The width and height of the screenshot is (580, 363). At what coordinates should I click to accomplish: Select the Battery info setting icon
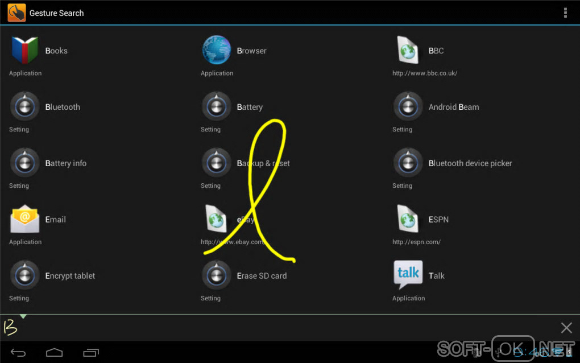tap(25, 163)
